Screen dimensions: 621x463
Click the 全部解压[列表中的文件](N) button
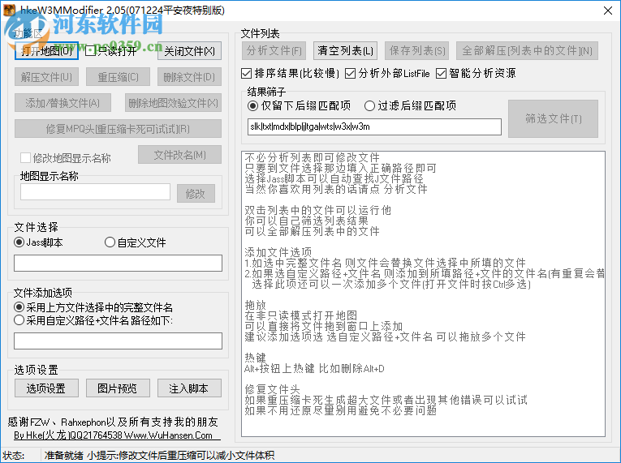point(527,50)
